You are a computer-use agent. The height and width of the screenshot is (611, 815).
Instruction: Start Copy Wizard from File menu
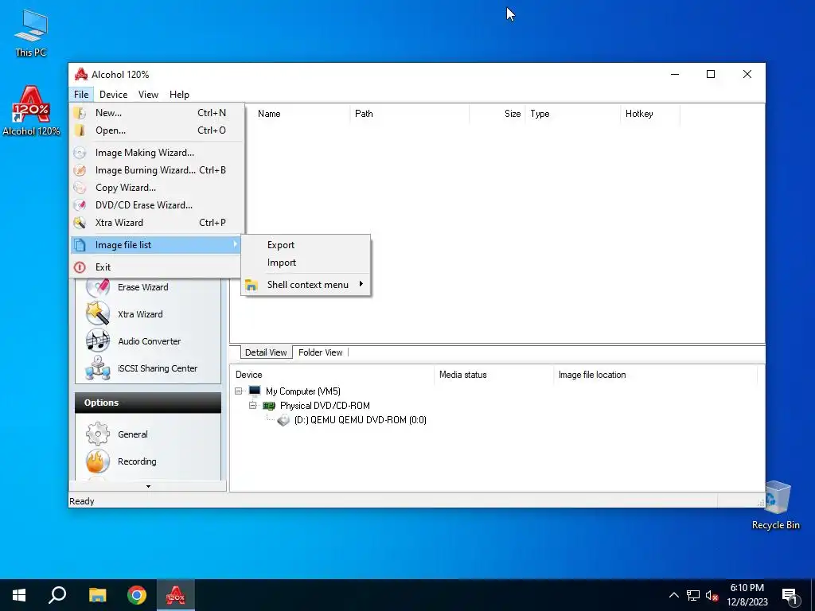pyautogui.click(x=157, y=188)
